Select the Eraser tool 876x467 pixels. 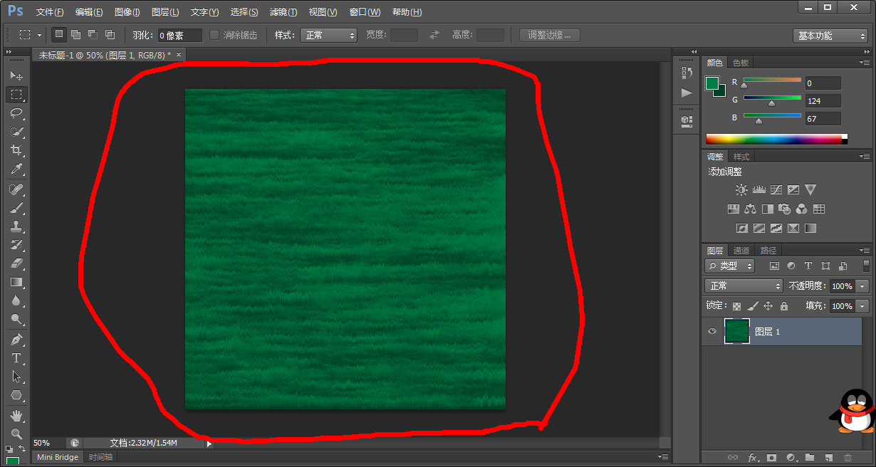16,263
